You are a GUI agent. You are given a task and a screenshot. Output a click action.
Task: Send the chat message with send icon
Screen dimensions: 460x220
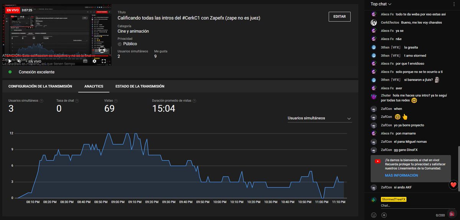(x=452, y=214)
